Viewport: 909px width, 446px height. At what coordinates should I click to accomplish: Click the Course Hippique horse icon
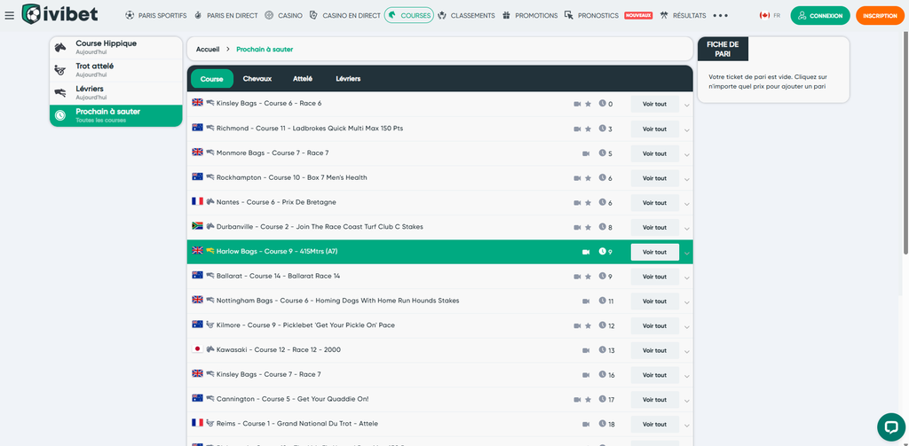click(x=61, y=48)
